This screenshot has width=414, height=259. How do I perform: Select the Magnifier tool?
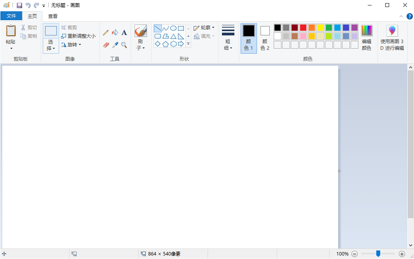click(124, 45)
